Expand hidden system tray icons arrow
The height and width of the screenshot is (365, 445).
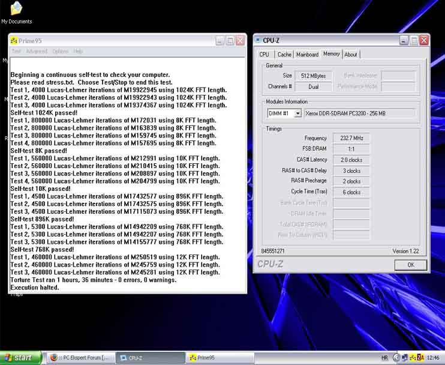click(396, 358)
